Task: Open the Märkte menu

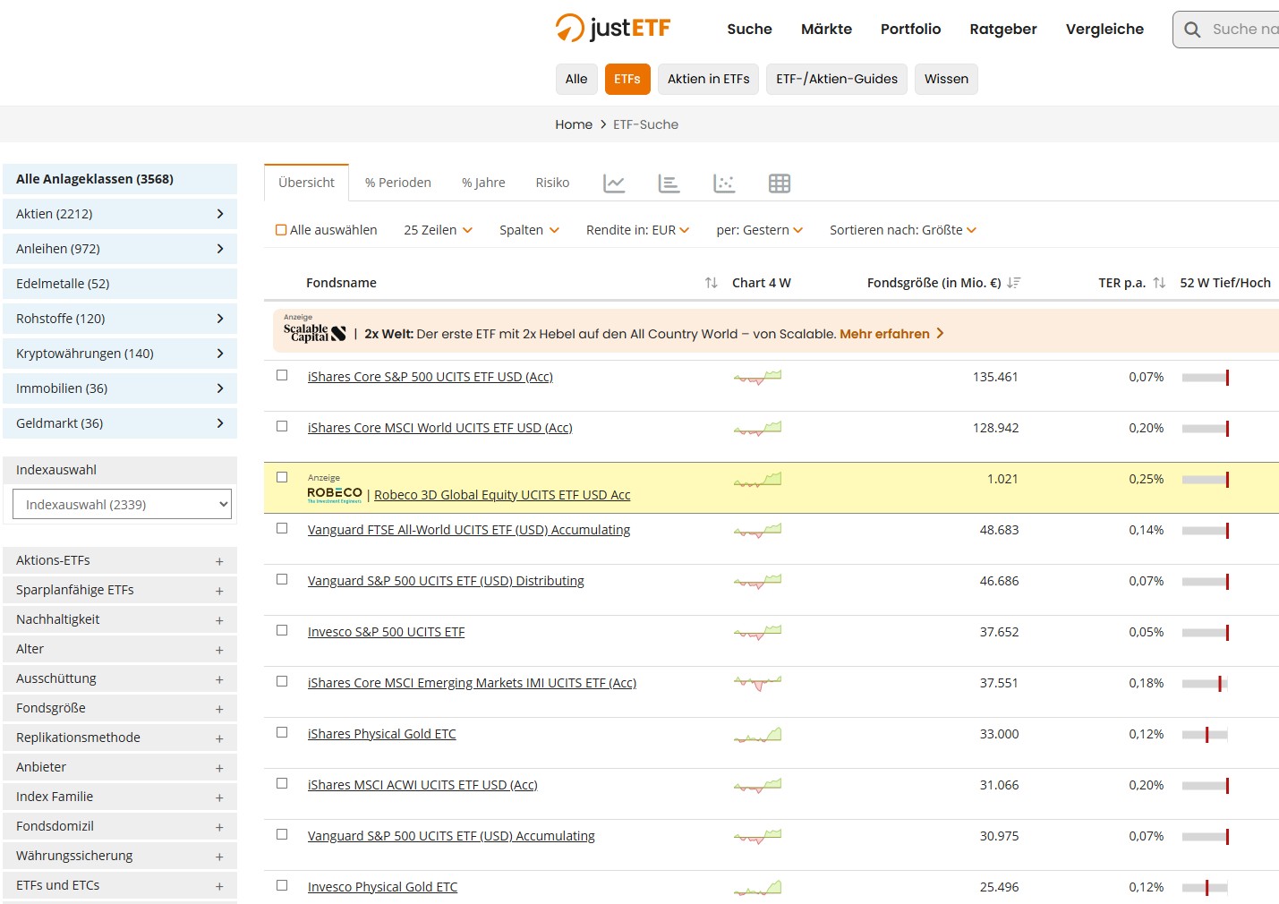Action: click(826, 29)
